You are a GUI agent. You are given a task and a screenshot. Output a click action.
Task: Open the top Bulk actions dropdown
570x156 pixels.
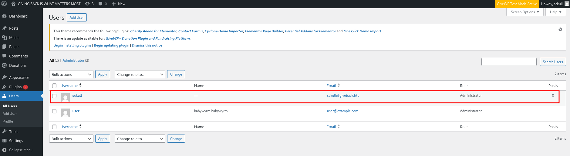pyautogui.click(x=71, y=74)
